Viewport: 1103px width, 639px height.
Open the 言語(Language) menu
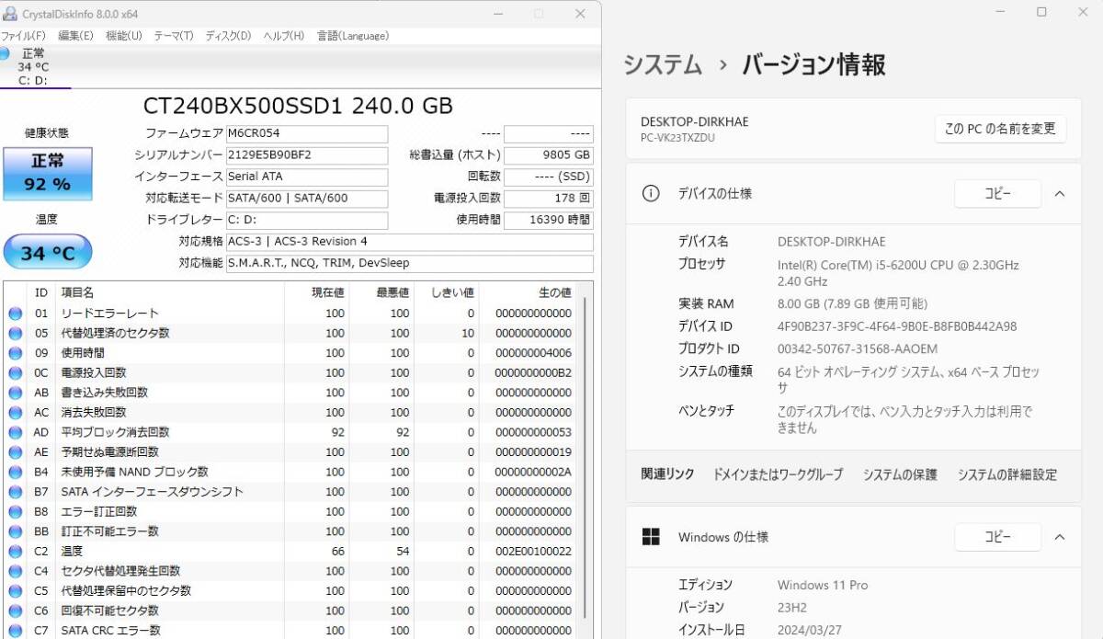pyautogui.click(x=352, y=36)
